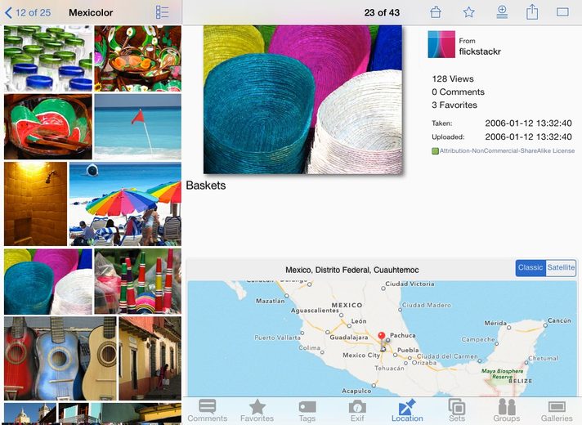Screen dimensions: 582x425
Task: Go back to 12 of 25
Action: tap(28, 12)
